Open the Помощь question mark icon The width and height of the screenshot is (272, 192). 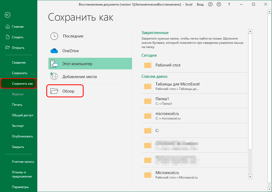pos(229,4)
